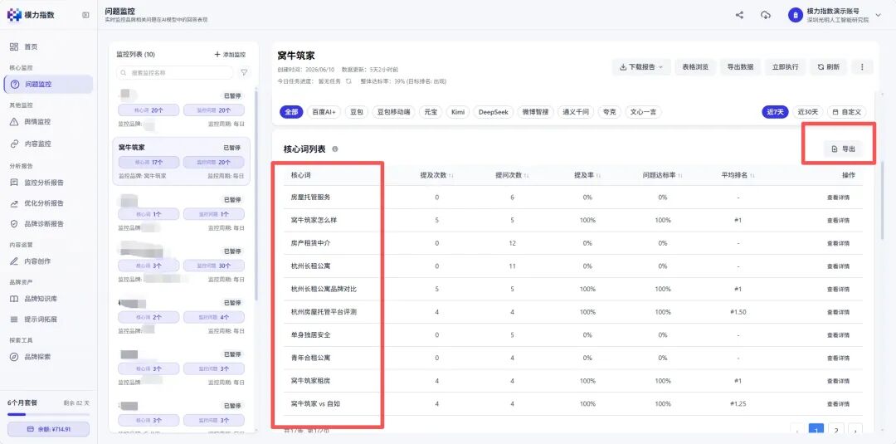Collapse sidebar with the panel toggle icon

(85, 16)
